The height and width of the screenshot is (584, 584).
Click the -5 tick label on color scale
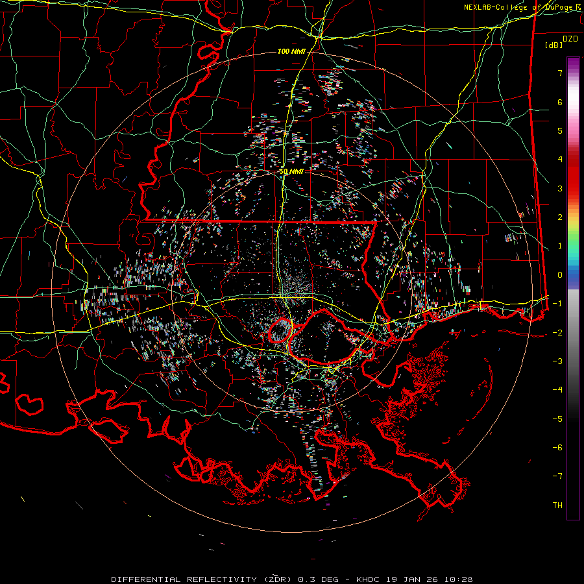pyautogui.click(x=557, y=419)
